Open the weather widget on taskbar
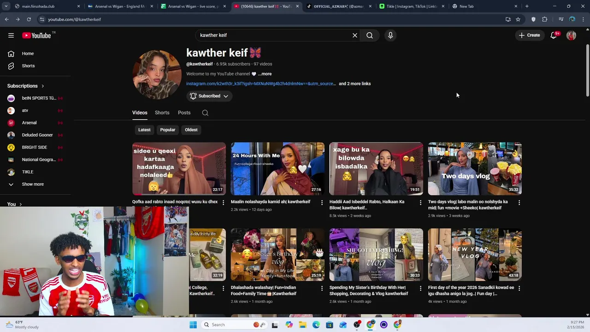The image size is (590, 332). tap(22, 325)
